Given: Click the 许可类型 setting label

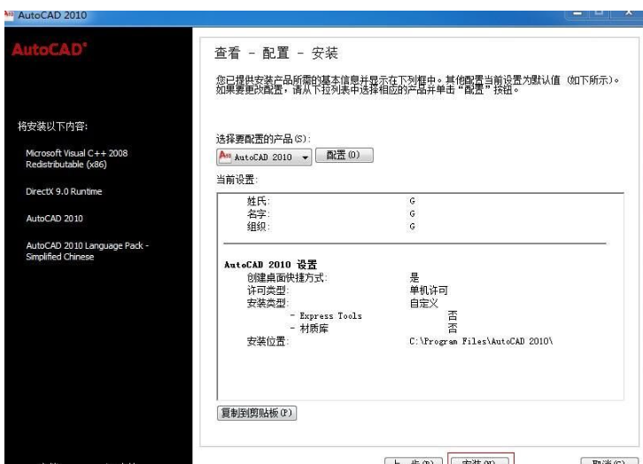Looking at the screenshot, I should tap(267, 290).
